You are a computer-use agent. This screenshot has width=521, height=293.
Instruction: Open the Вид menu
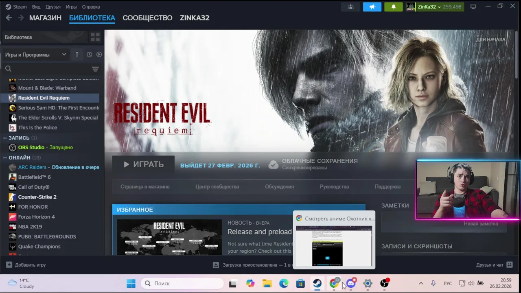36,7
